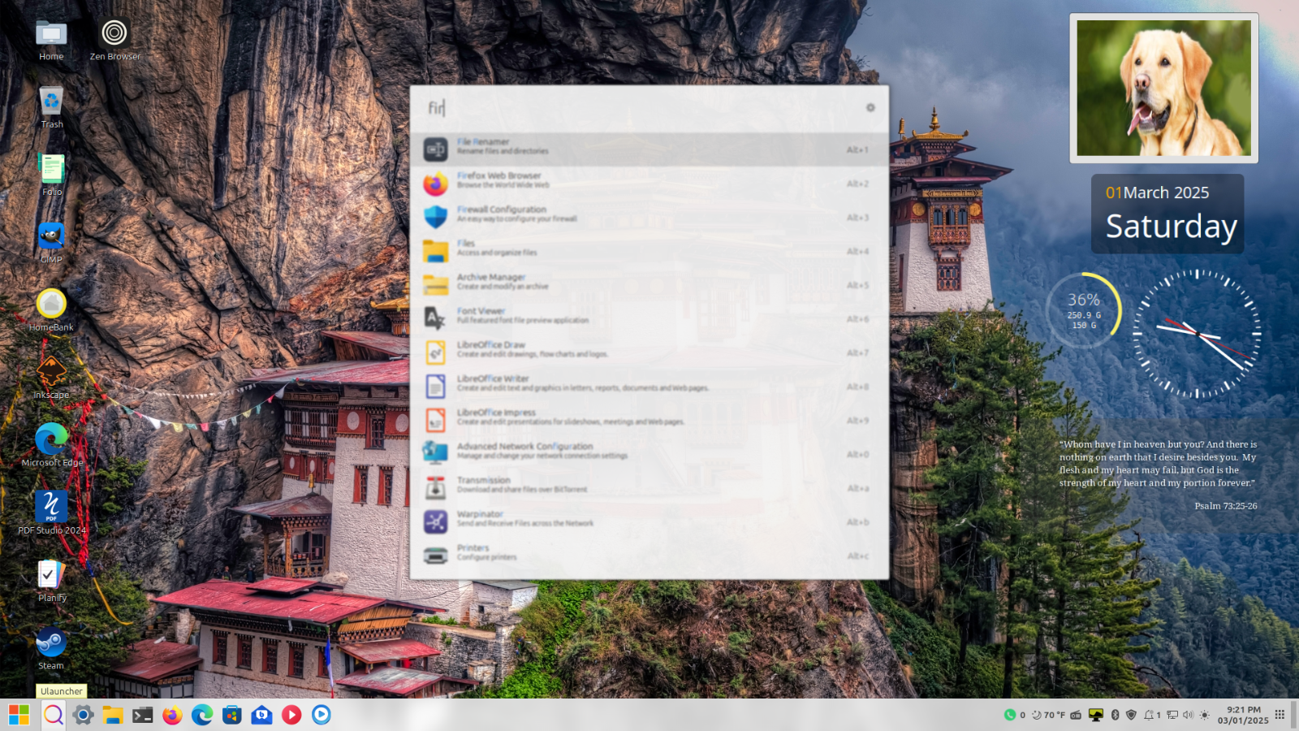Launch Firefox Web Browser from results

649,184
